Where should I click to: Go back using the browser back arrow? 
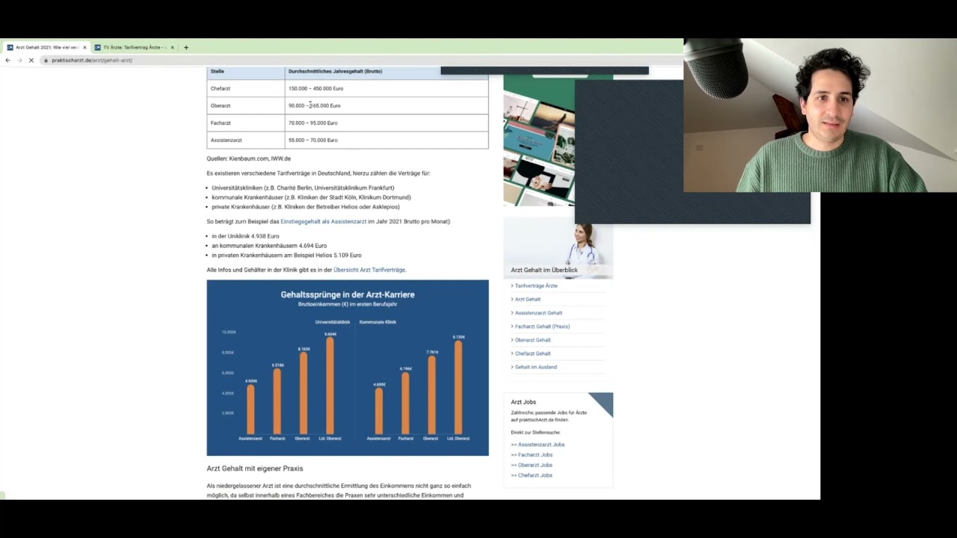coord(7,61)
